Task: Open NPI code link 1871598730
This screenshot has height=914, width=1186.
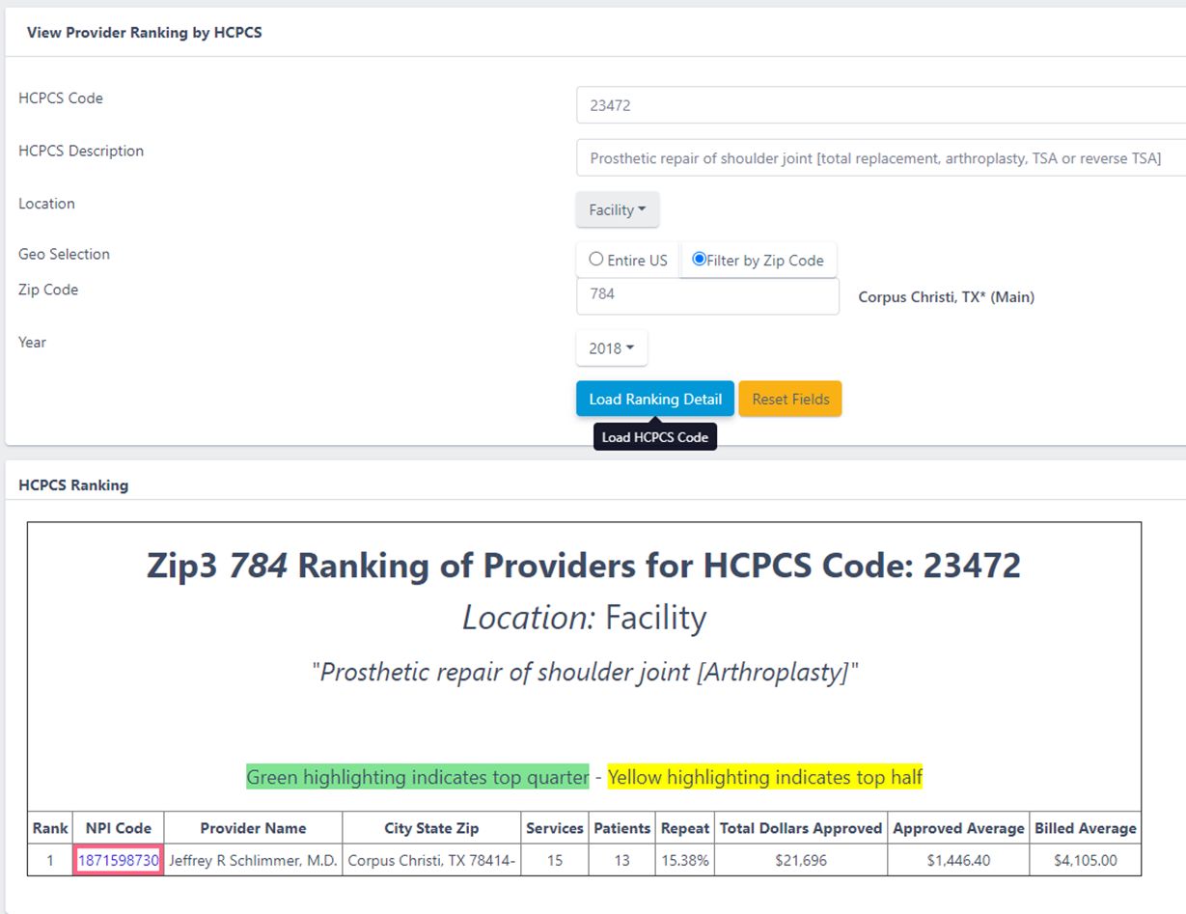Action: coord(118,860)
